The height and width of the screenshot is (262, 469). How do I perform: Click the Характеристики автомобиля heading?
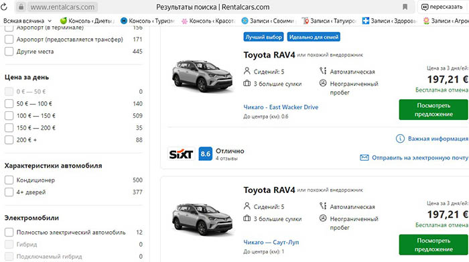click(x=53, y=166)
